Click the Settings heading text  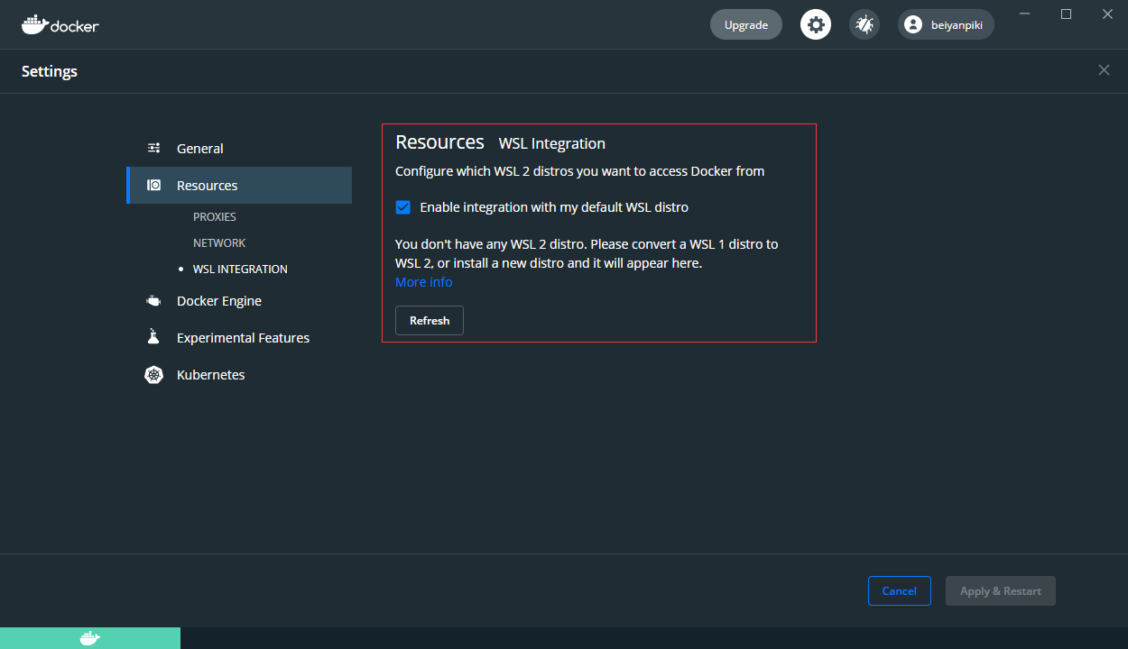50,71
